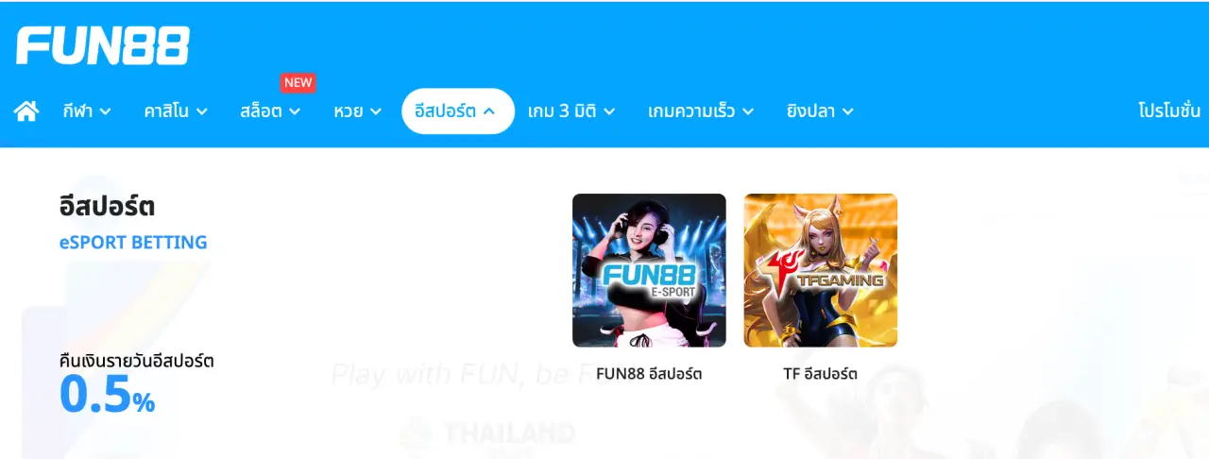Click the FUN88 อีสปอร์ต label
1209x459 pixels.
point(649,374)
